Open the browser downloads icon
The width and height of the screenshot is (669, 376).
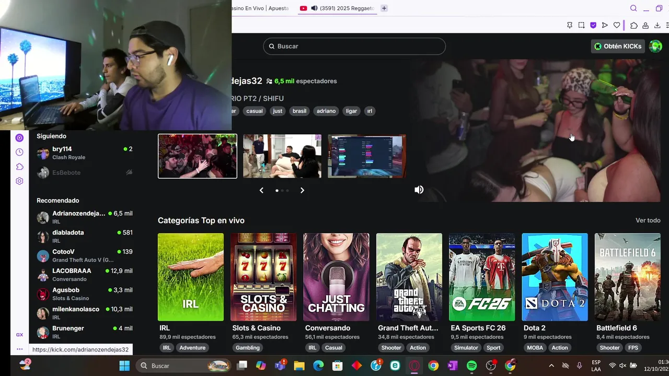(x=658, y=25)
